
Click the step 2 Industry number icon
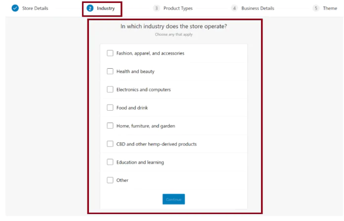click(90, 8)
